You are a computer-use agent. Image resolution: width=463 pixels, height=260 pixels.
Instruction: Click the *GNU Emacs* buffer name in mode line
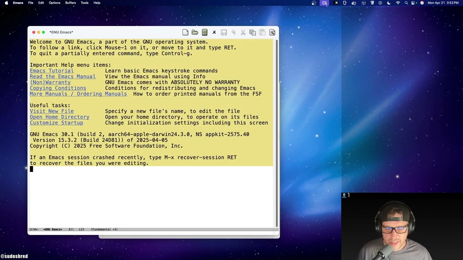coord(52,229)
